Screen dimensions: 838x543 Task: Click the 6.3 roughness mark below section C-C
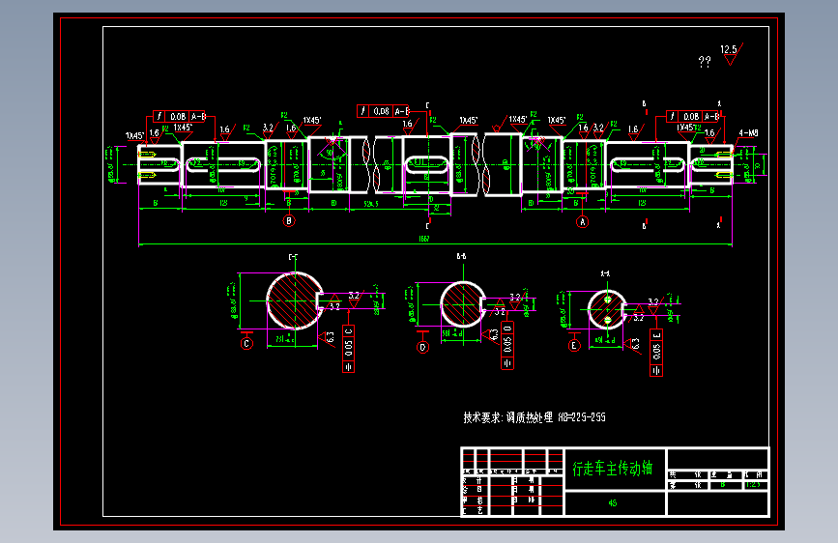pos(327,337)
